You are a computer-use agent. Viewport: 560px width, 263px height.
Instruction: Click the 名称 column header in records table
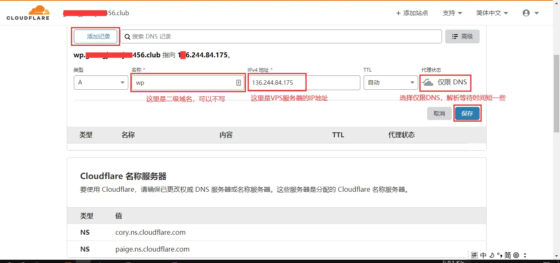click(128, 135)
